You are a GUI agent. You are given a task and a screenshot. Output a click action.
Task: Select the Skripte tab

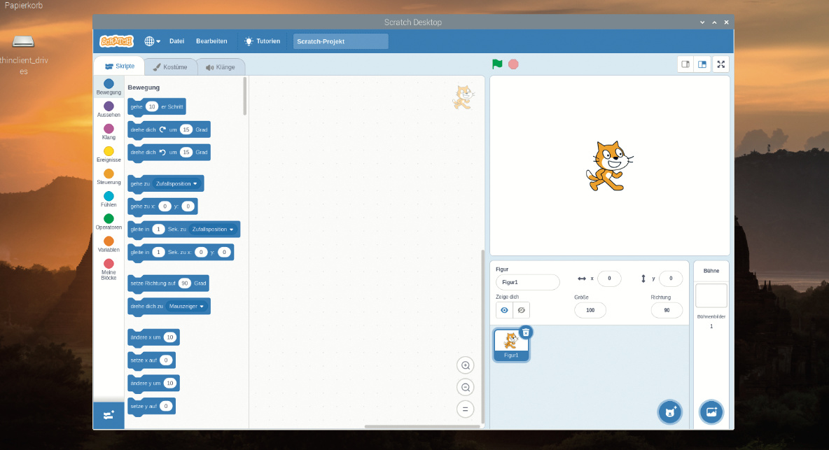120,66
